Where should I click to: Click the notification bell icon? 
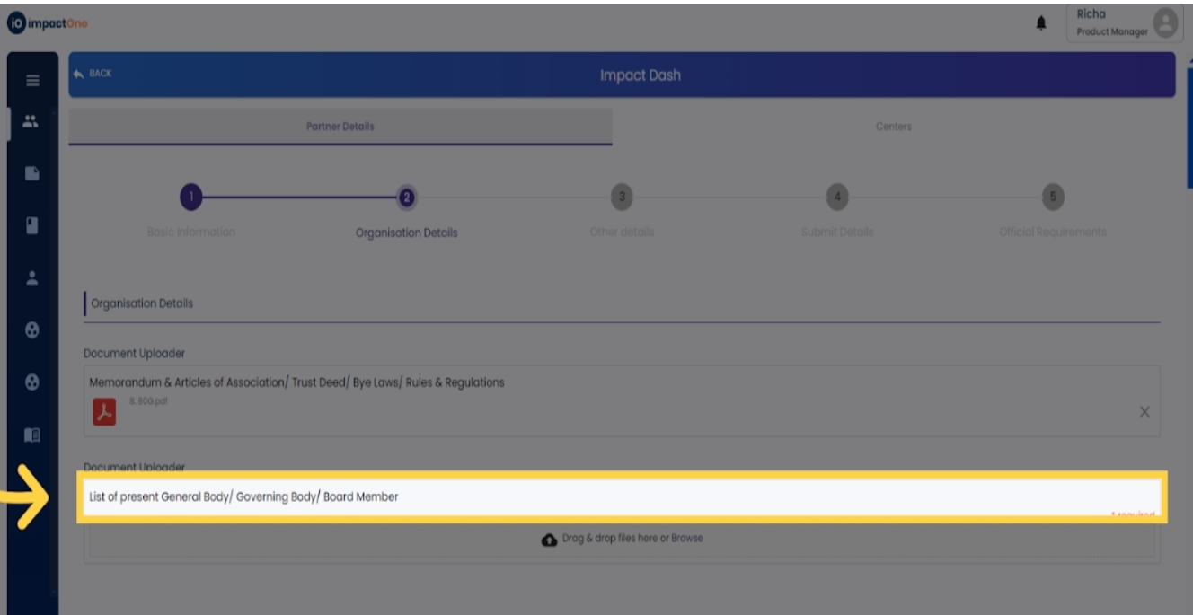[1041, 24]
